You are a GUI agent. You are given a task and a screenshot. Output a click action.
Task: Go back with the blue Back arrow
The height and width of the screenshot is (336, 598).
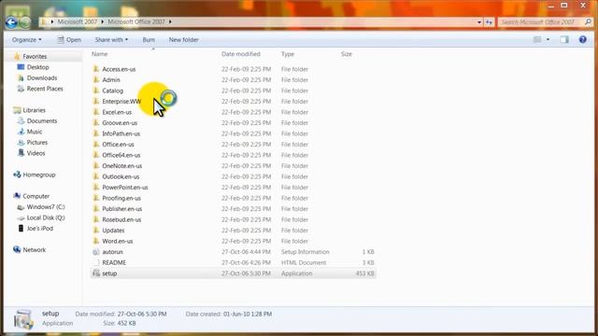[11, 22]
